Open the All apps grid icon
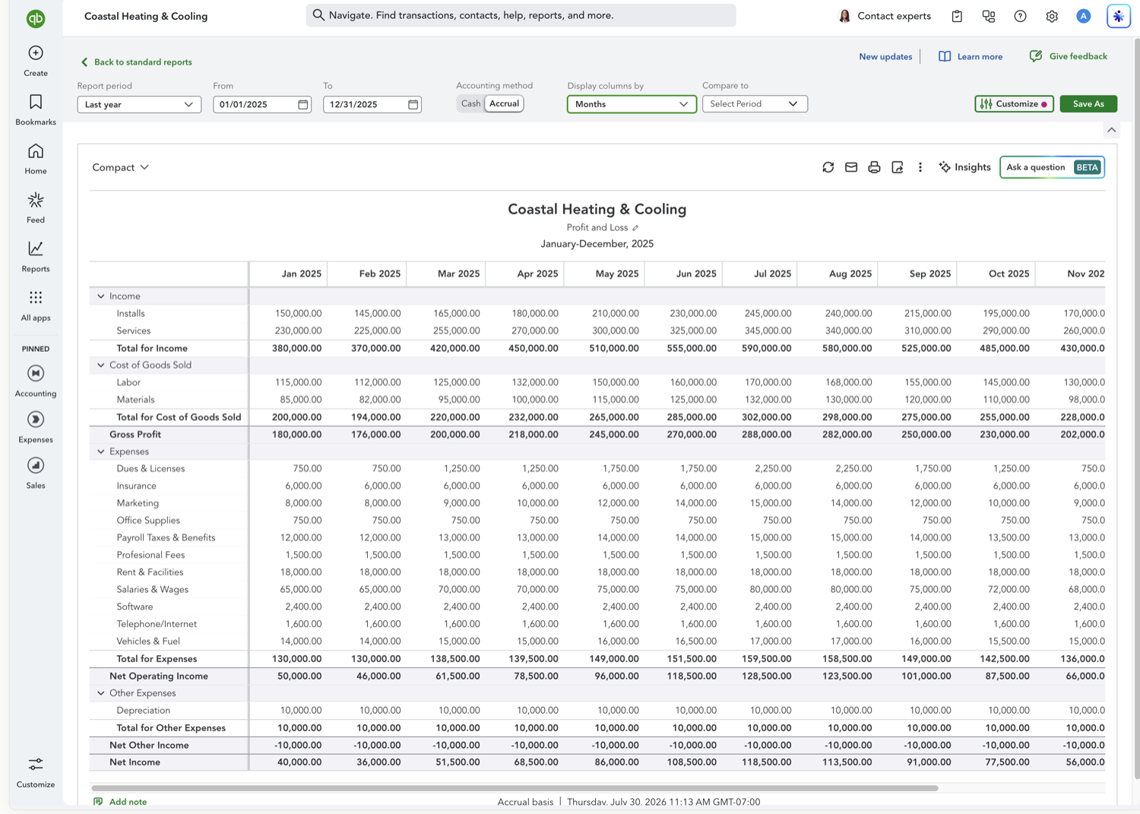This screenshot has height=814, width=1140. [x=36, y=297]
